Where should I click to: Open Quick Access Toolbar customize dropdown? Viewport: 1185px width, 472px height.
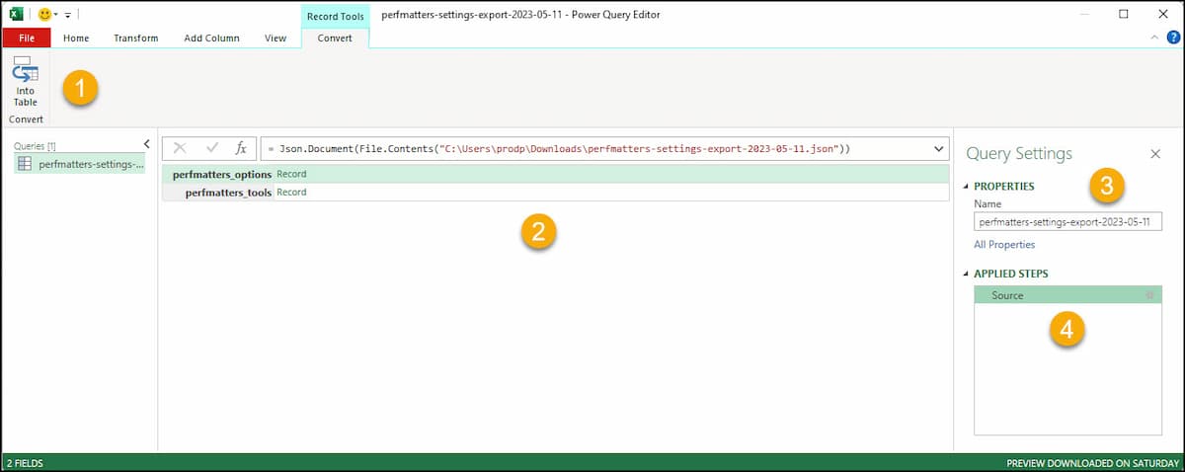(68, 16)
